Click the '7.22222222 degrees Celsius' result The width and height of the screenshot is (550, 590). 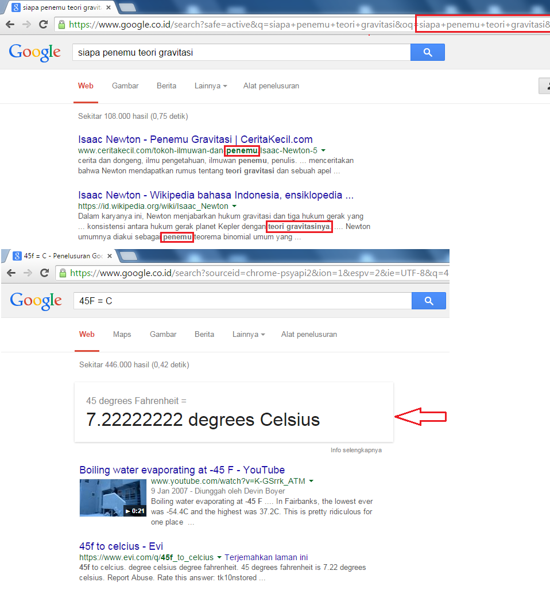(203, 420)
